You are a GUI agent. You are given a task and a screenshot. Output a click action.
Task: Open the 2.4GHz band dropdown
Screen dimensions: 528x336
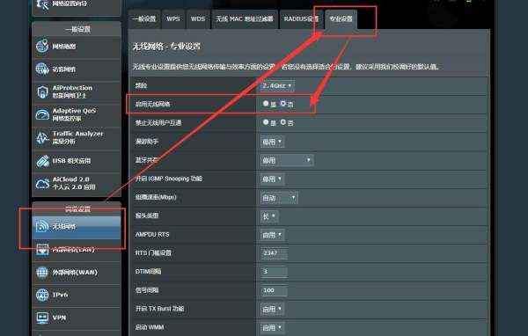pos(277,86)
